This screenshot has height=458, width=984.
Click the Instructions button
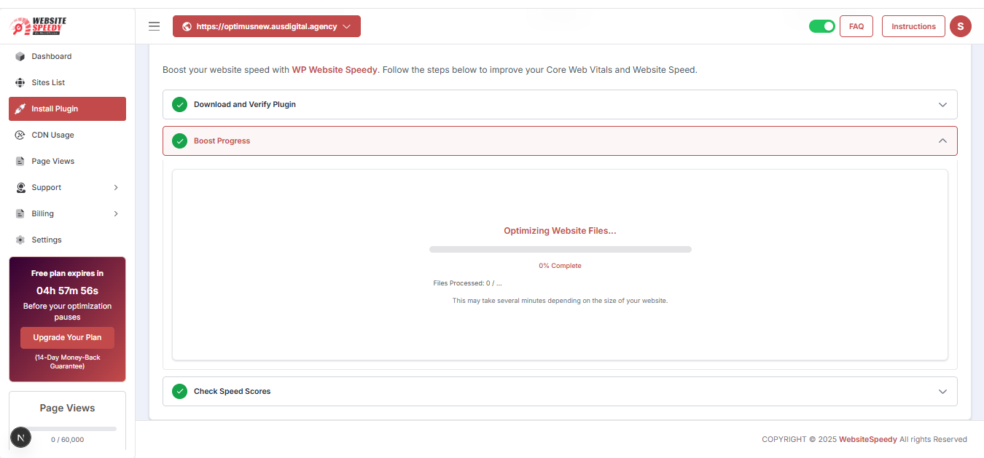point(913,26)
